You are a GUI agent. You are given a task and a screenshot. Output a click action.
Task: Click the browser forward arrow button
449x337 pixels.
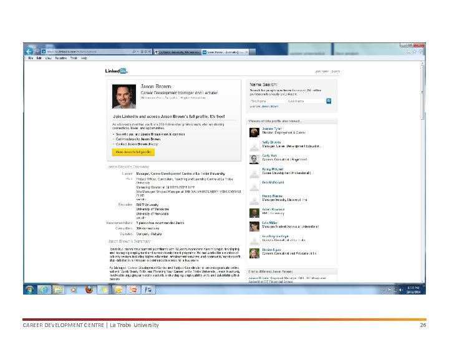click(37, 52)
